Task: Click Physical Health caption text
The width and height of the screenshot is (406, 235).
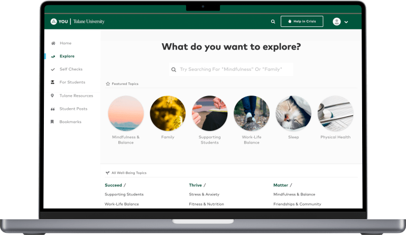Action: [x=336, y=137]
